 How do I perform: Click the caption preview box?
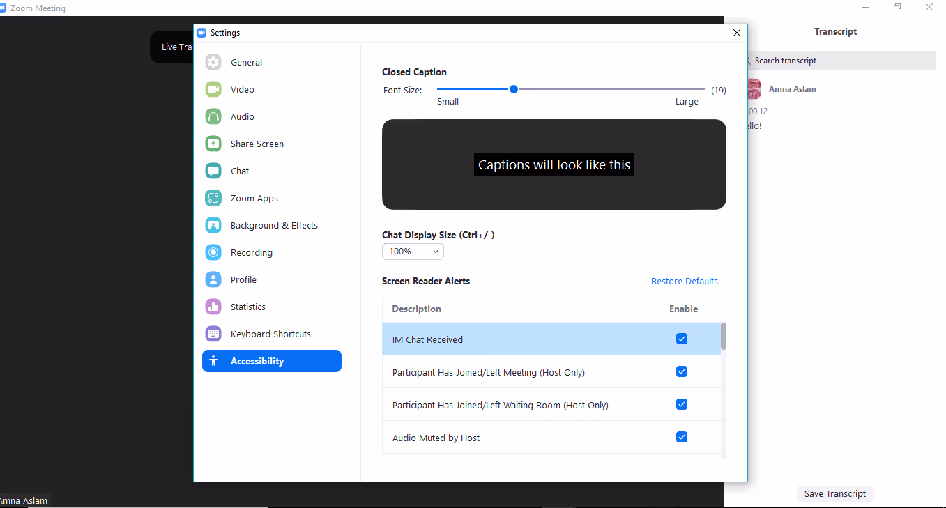pos(554,164)
